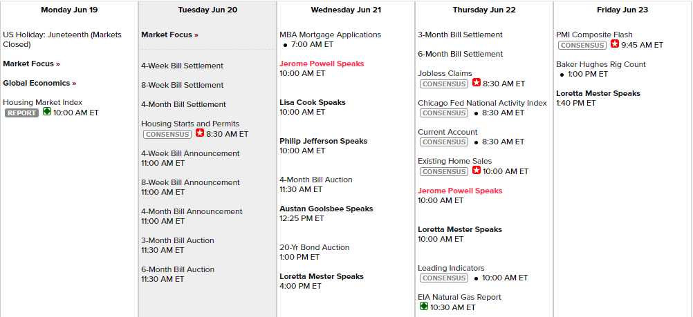Show CONSENSUS for Leading Indicators

tap(443, 278)
